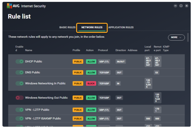Screen dimensions: 193x128
Task: Minimize the AVG Internet Security window
Action: coord(175,6)
